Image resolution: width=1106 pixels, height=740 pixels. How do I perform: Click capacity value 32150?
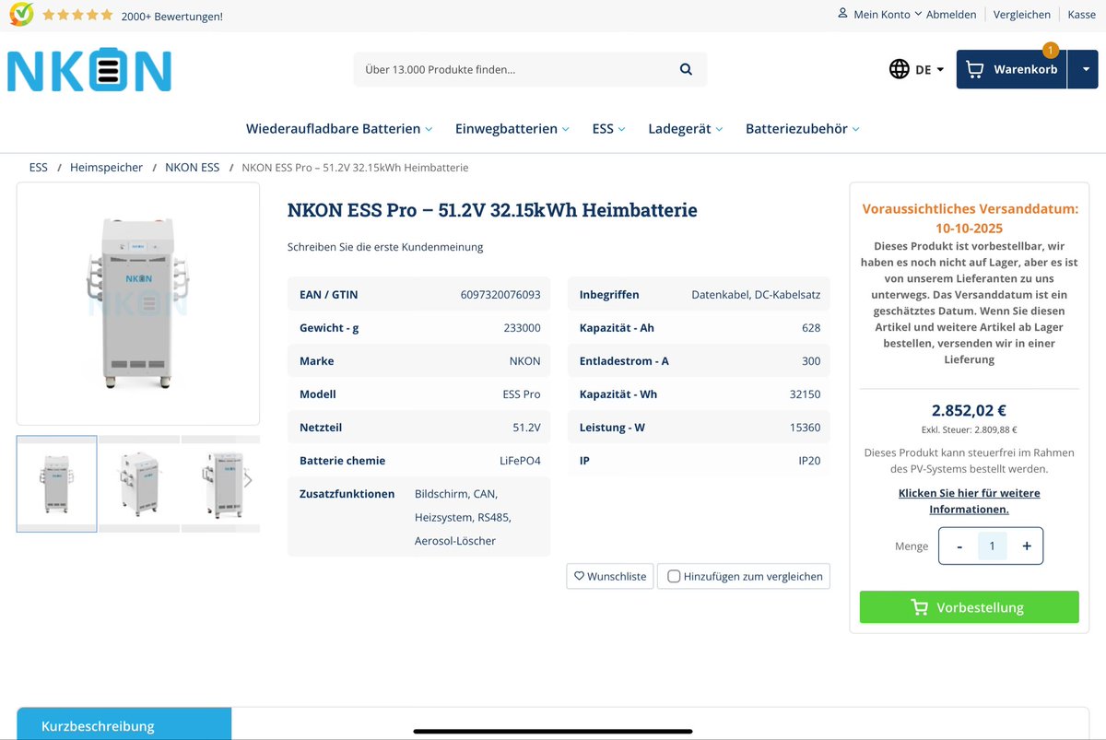[x=805, y=394]
